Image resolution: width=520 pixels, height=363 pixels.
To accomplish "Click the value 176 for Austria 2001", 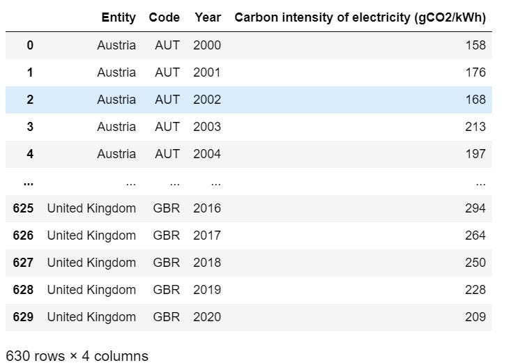I will pos(475,72).
